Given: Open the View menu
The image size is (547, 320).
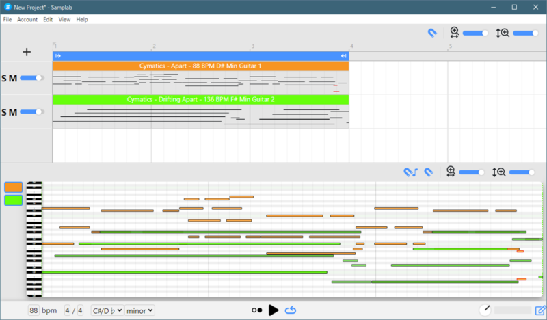Looking at the screenshot, I should (x=64, y=20).
